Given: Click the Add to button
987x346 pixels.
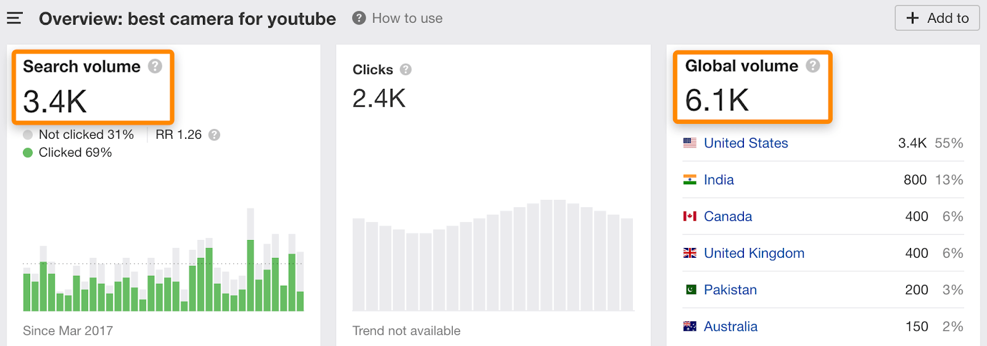Looking at the screenshot, I should coord(937,18).
